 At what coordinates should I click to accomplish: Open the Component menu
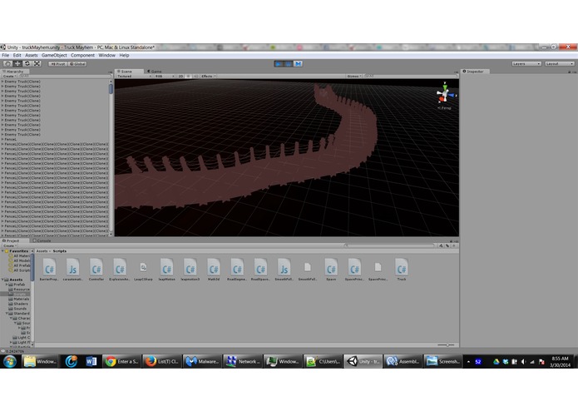pos(82,55)
